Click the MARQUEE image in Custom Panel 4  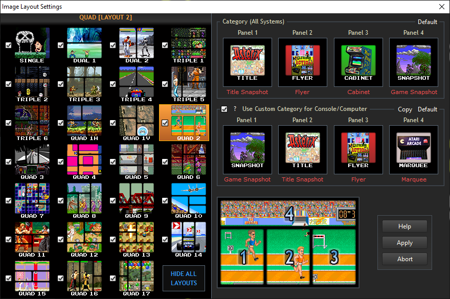[x=413, y=149]
